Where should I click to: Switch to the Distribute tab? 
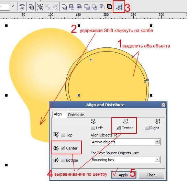pyautogui.click(x=76, y=115)
